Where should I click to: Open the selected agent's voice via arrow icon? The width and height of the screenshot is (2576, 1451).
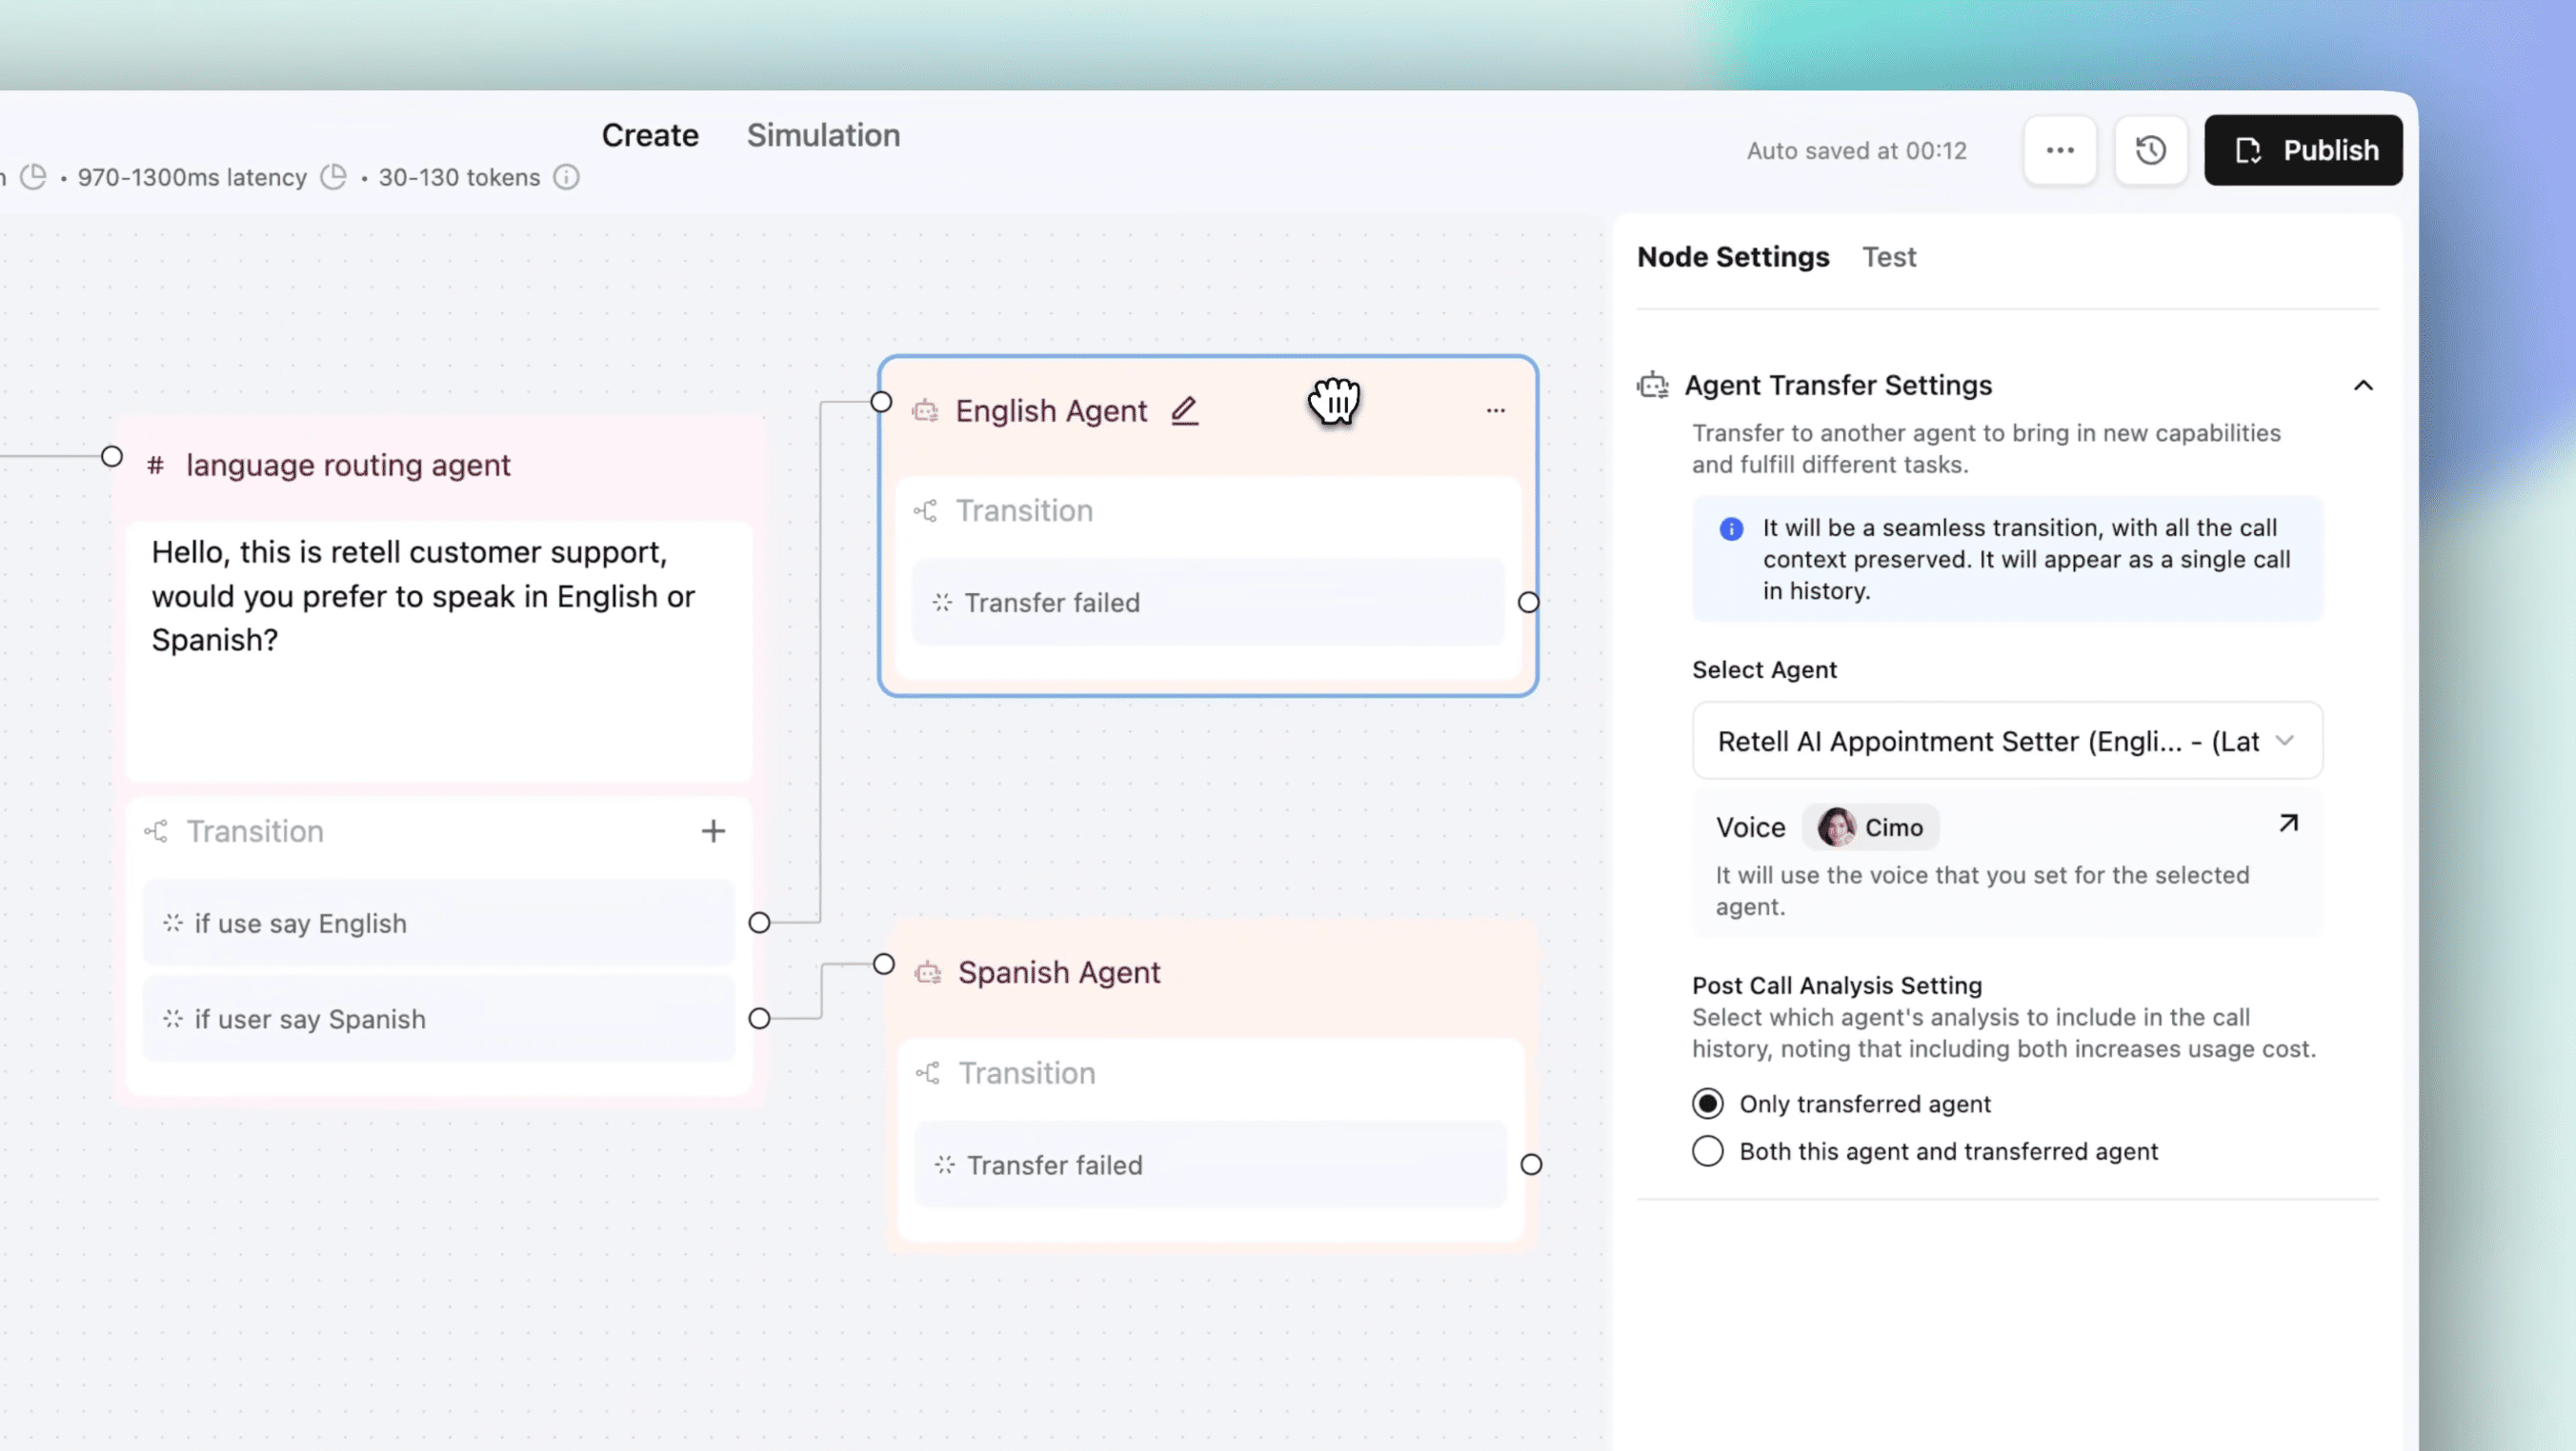(2288, 823)
